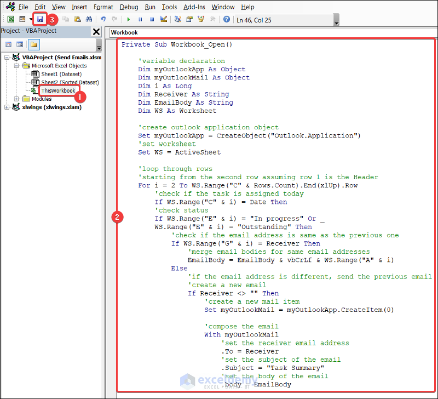Select the Modules folder label
The image size is (438, 399).
[x=42, y=99]
